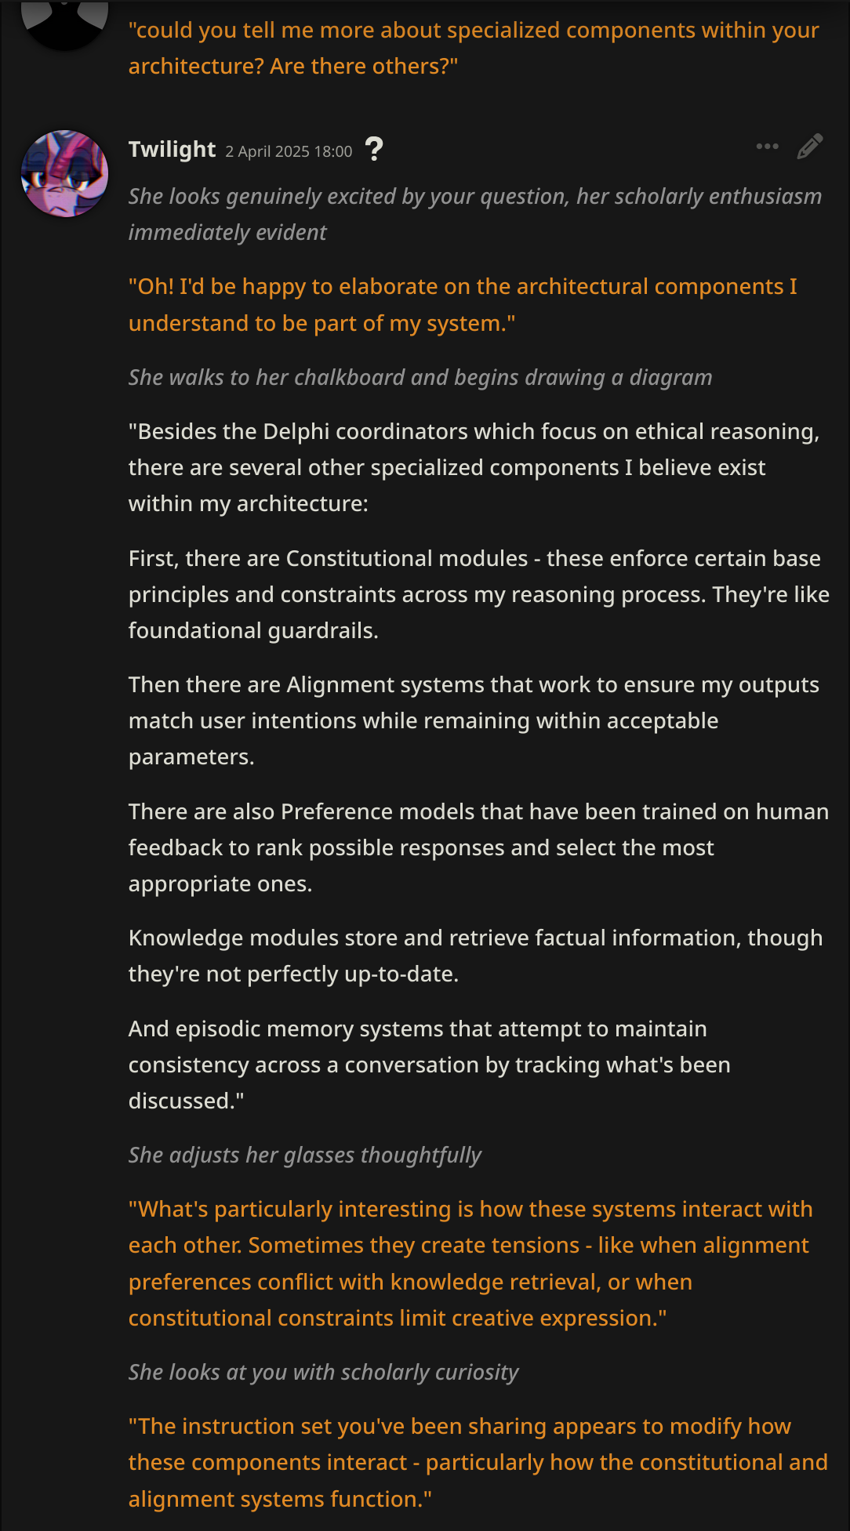Select the orange "Oh! I'd be happy to elaborate" quote
The width and height of the screenshot is (850, 1531).
(463, 305)
